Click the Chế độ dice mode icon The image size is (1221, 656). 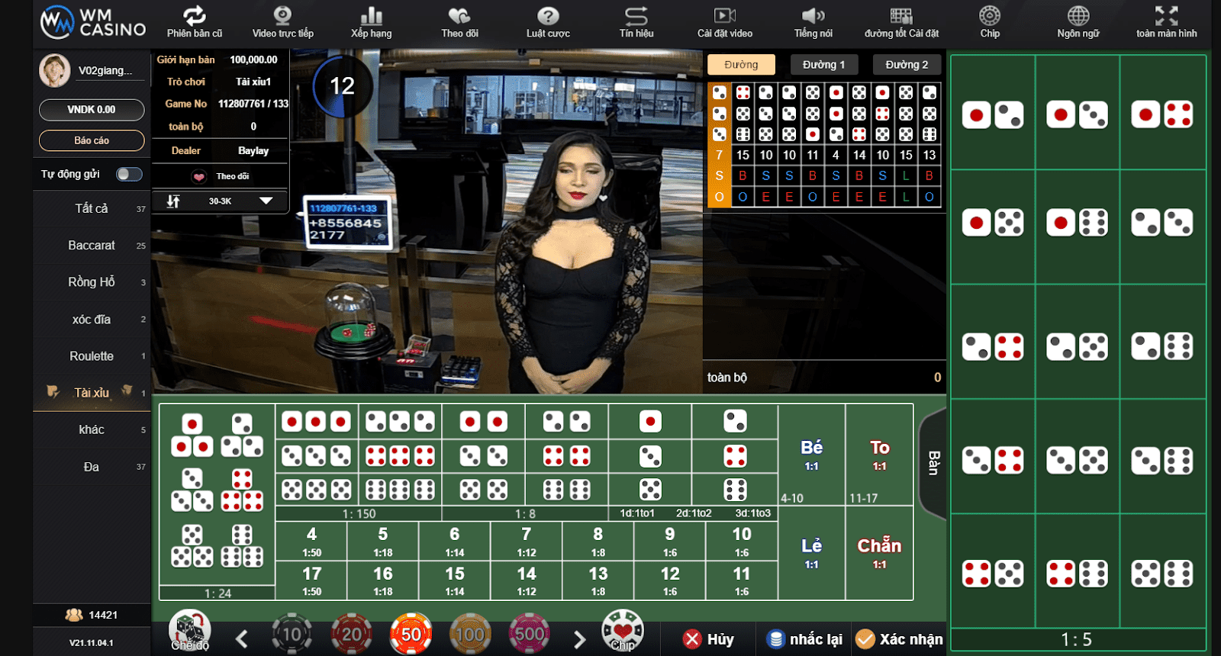click(x=189, y=630)
